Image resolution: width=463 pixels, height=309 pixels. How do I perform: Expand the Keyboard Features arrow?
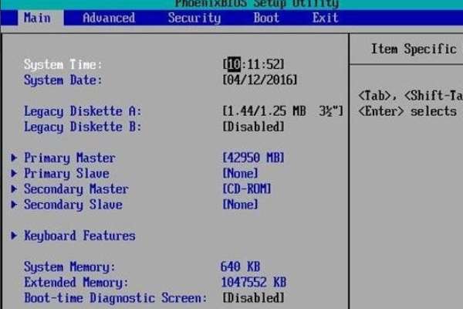click(x=14, y=236)
